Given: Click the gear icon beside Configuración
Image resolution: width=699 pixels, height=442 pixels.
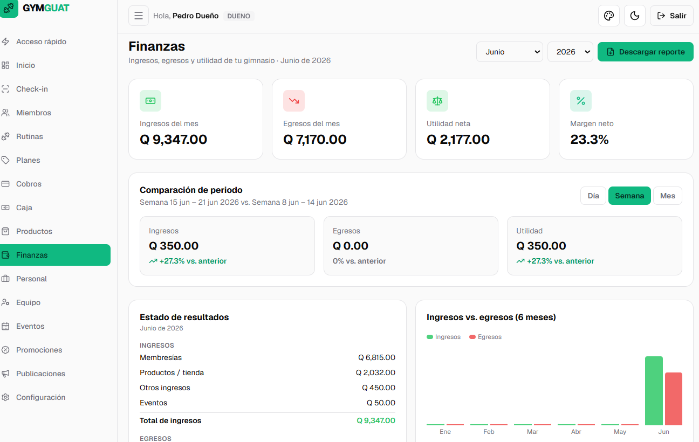Looking at the screenshot, I should point(5,397).
